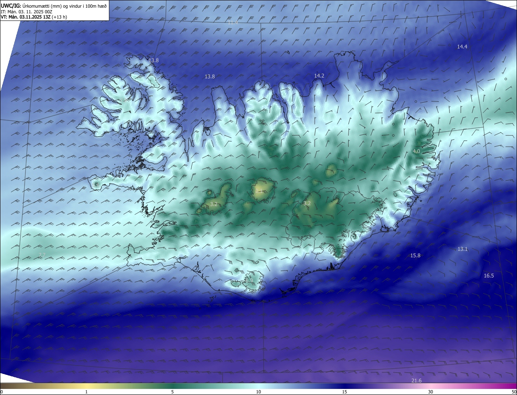Select the 'VT: Mán. 03.11.2025 13Z (+13 h)' line
The image size is (517, 395).
pyautogui.click(x=34, y=17)
